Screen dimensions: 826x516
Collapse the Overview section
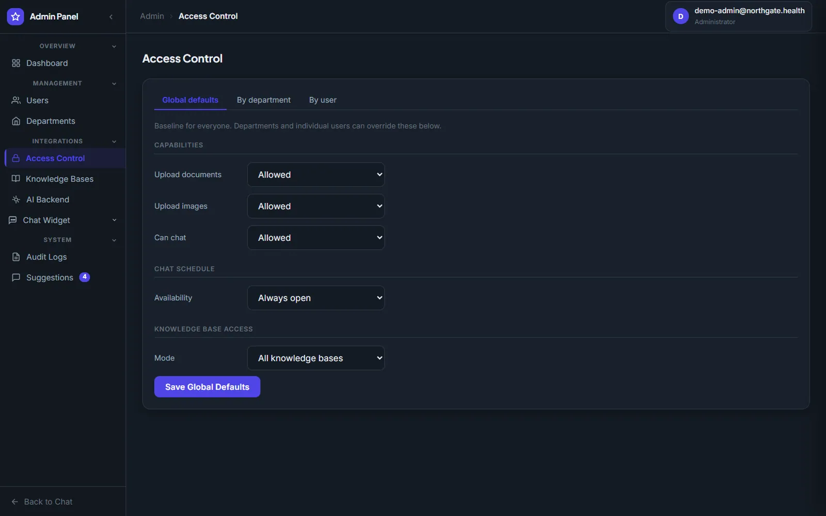(x=114, y=46)
